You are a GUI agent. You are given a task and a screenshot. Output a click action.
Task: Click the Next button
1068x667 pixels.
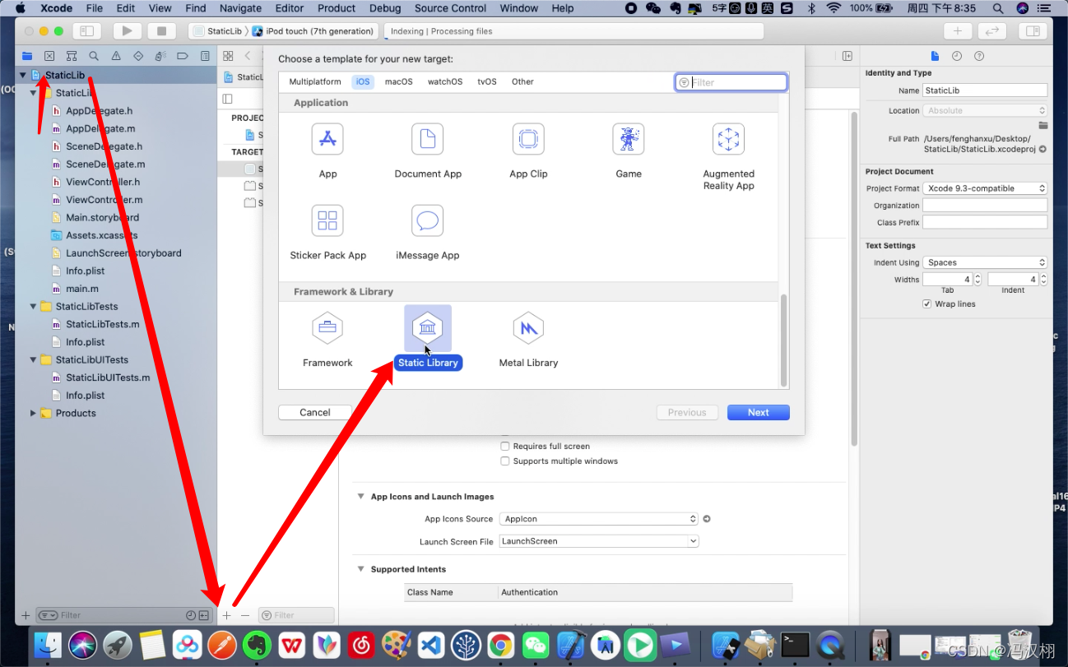(759, 412)
